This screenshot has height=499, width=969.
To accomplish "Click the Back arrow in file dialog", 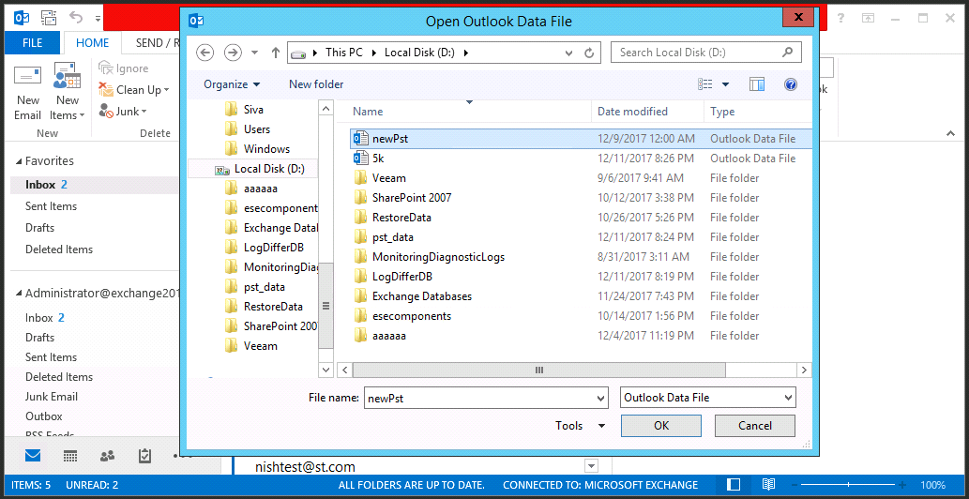I will (x=205, y=53).
